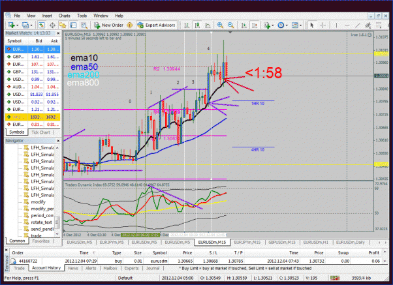
Task: Open the EURUSDm,H1 chart tab
Action: coord(315,242)
